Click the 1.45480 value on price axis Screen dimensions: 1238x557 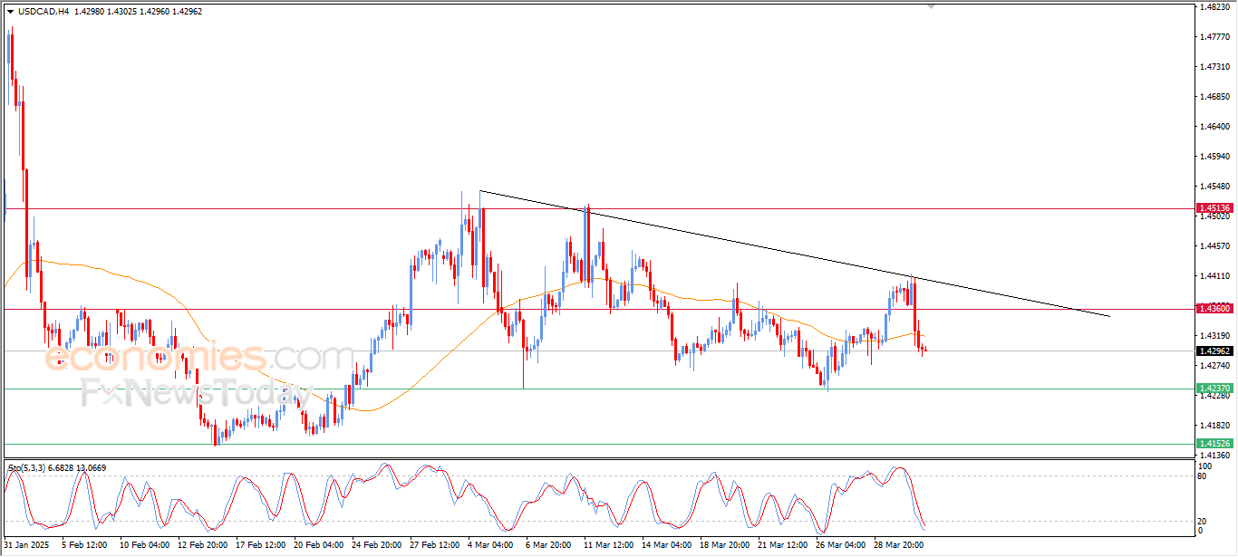1214,187
